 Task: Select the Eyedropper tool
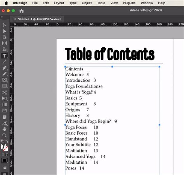tap(5, 124)
